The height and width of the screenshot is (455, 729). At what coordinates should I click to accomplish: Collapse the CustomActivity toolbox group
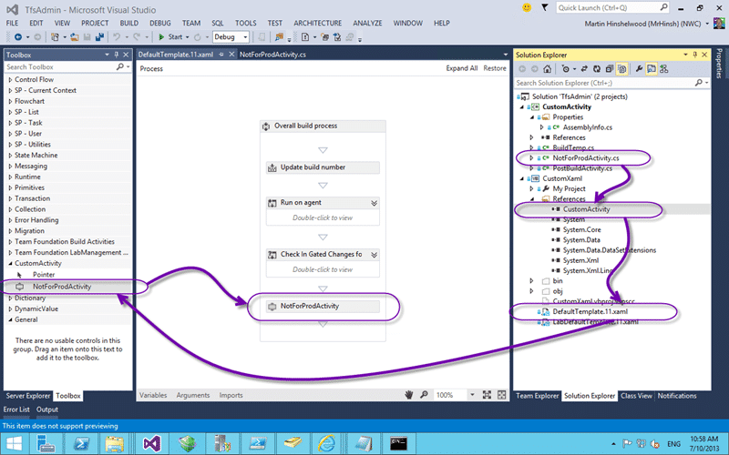(10, 263)
